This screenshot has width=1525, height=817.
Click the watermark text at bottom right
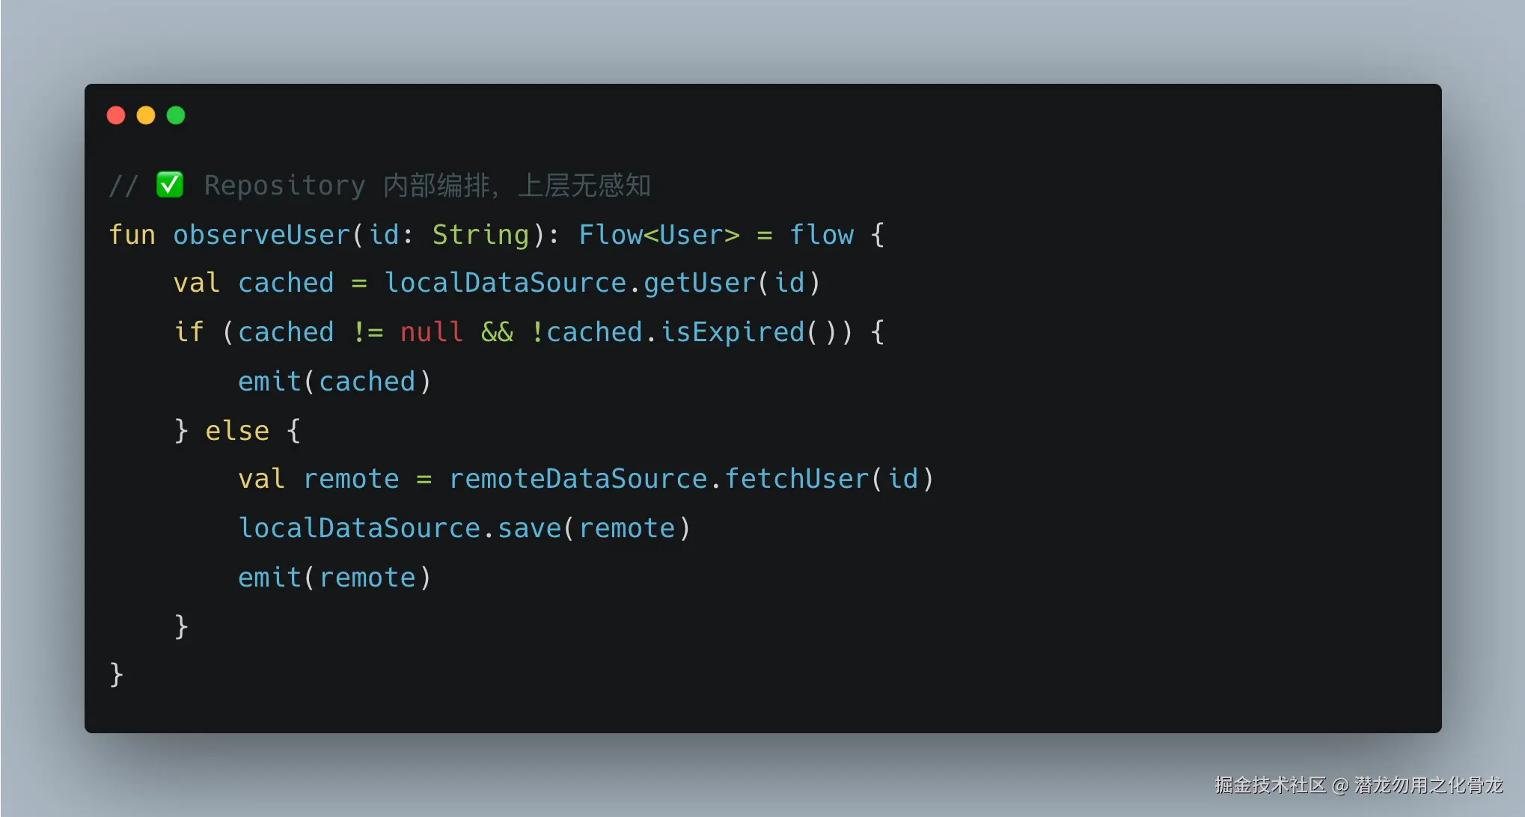pos(1359,785)
